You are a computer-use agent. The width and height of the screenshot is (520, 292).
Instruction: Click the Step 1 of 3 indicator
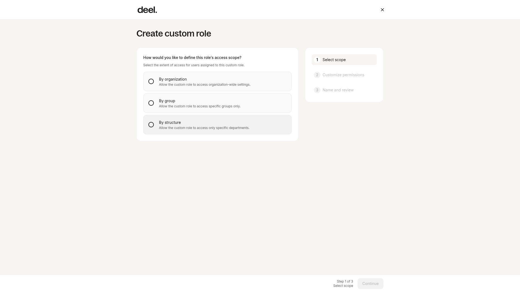(345, 281)
